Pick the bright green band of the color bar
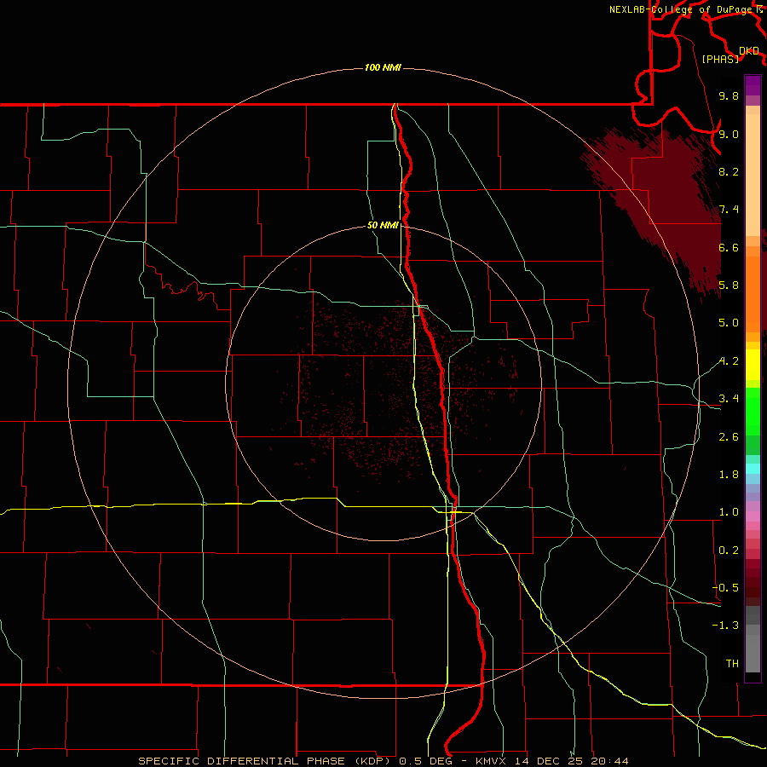The width and height of the screenshot is (767, 767). (753, 411)
